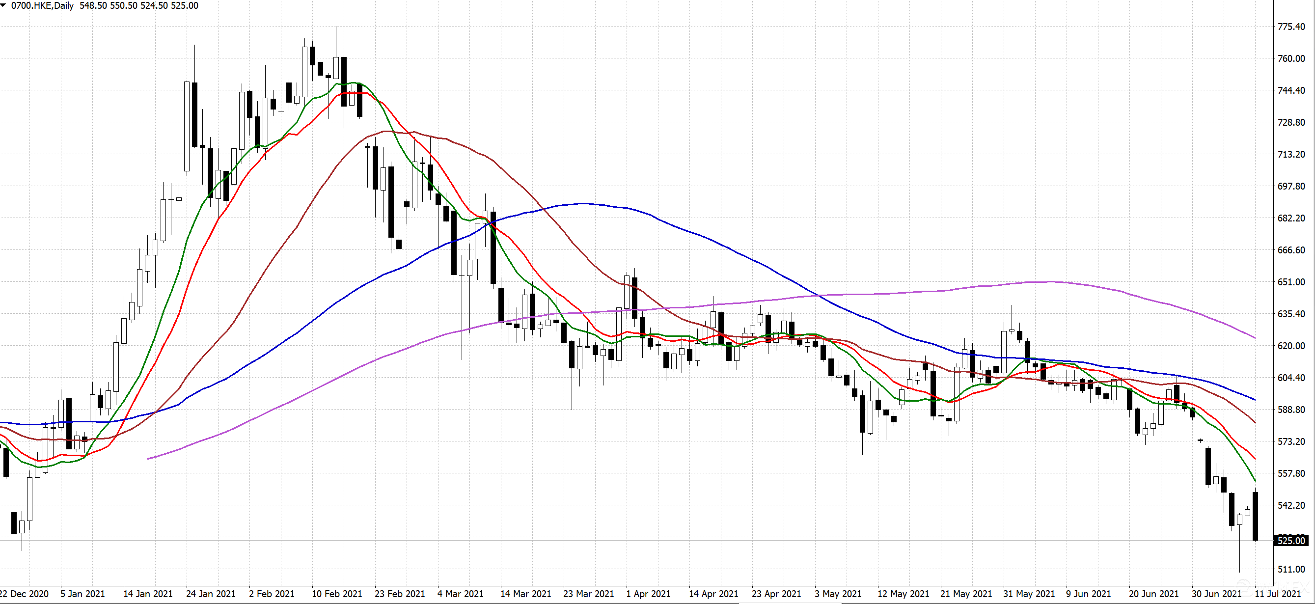1315x604 pixels.
Task: Click the 604.40 price scale label
Action: point(1291,377)
